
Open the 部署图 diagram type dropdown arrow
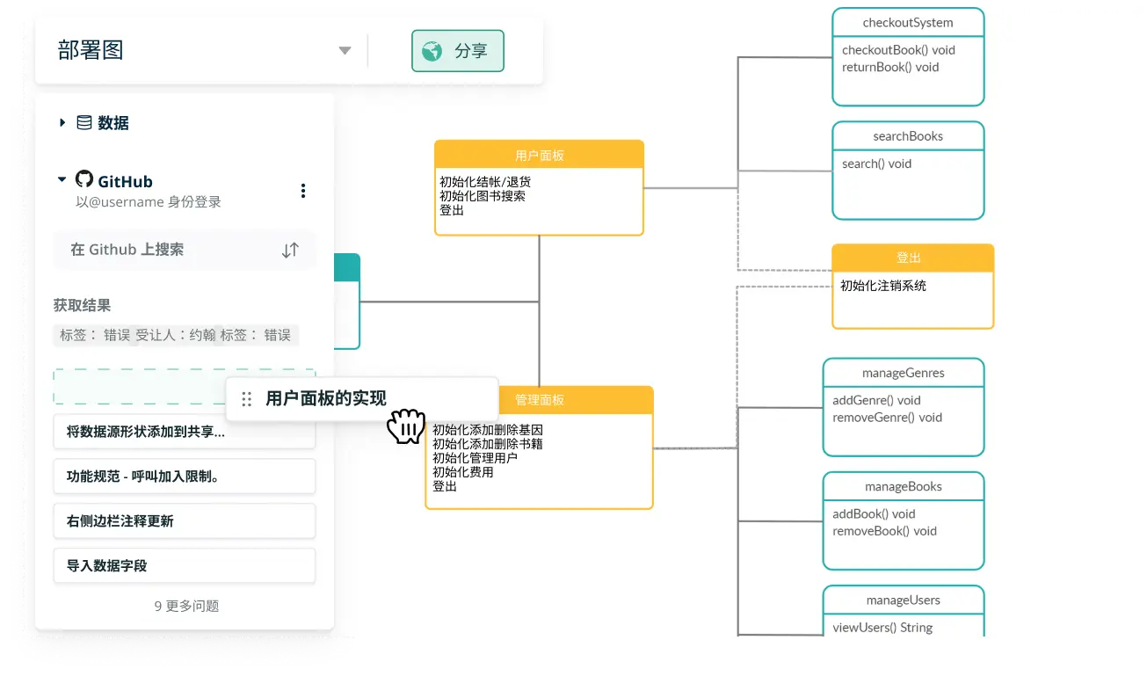(x=345, y=51)
